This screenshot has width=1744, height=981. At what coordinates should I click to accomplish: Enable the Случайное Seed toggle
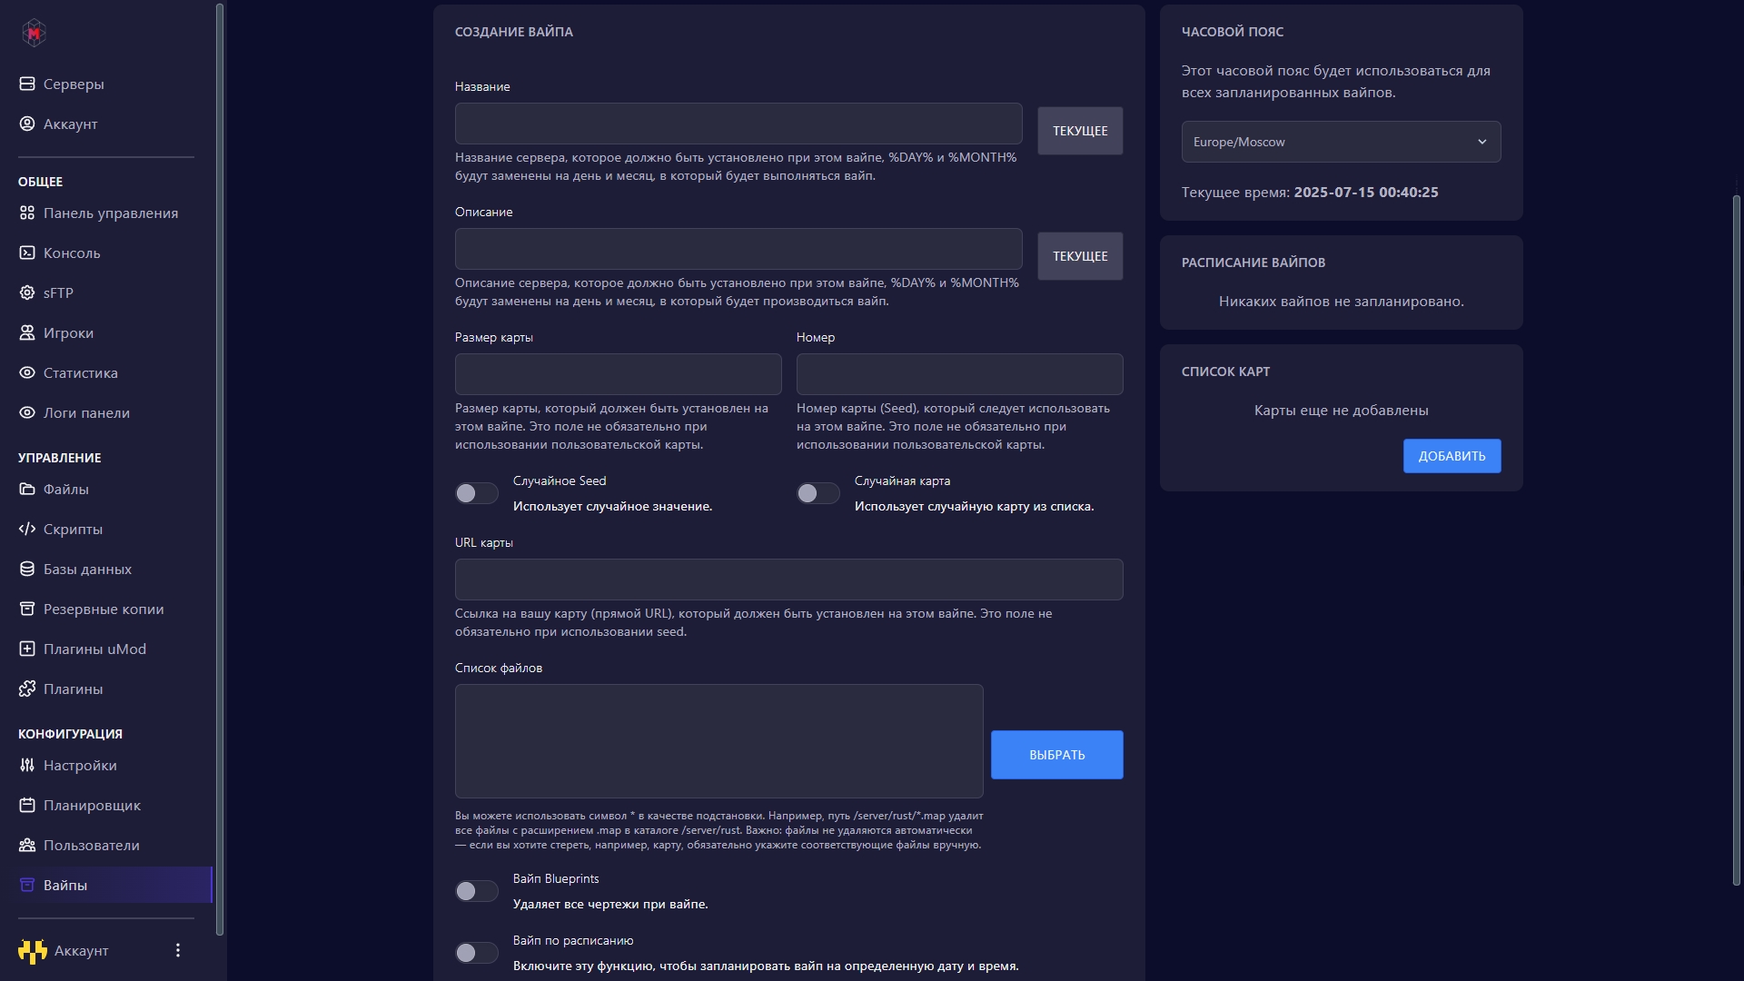(476, 492)
